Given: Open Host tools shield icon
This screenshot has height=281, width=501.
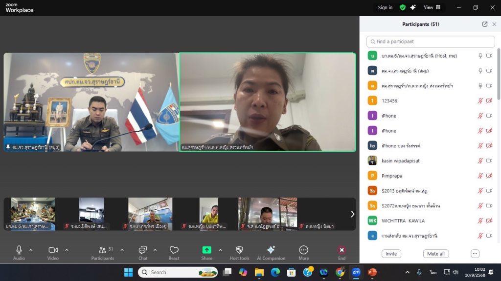Looking at the screenshot, I should [239, 250].
